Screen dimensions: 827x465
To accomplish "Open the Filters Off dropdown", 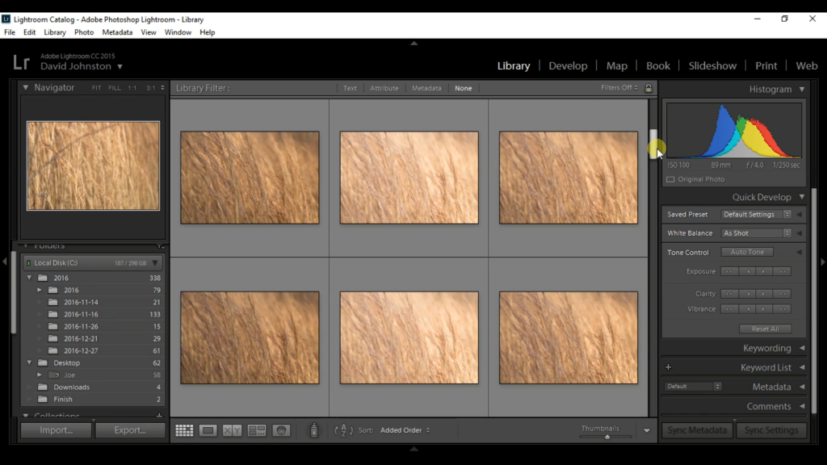I will coord(619,87).
